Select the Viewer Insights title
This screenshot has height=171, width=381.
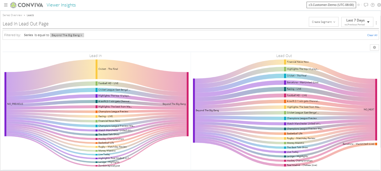click(x=61, y=5)
